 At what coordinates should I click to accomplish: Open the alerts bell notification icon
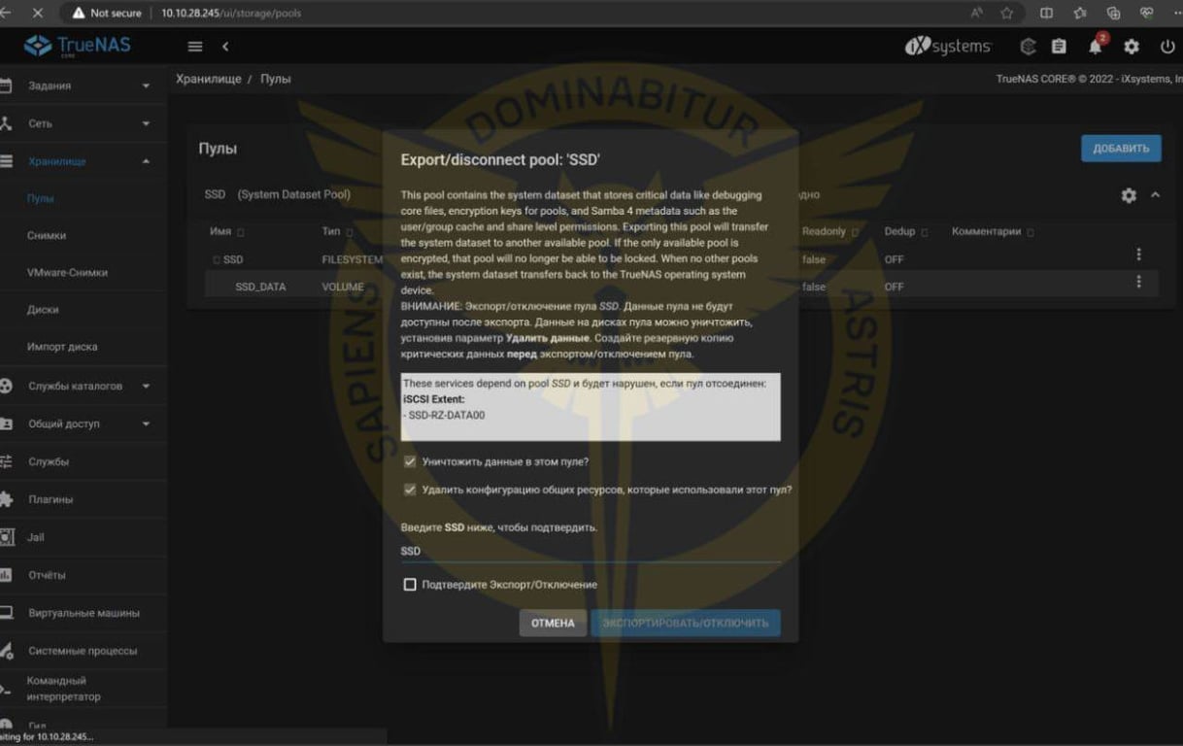(1096, 47)
